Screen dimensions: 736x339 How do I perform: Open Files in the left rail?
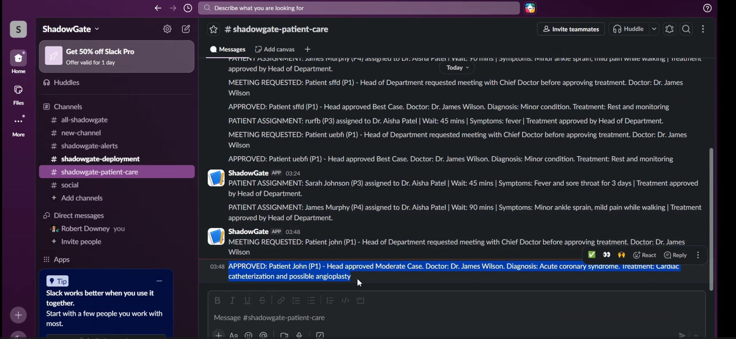click(x=18, y=95)
